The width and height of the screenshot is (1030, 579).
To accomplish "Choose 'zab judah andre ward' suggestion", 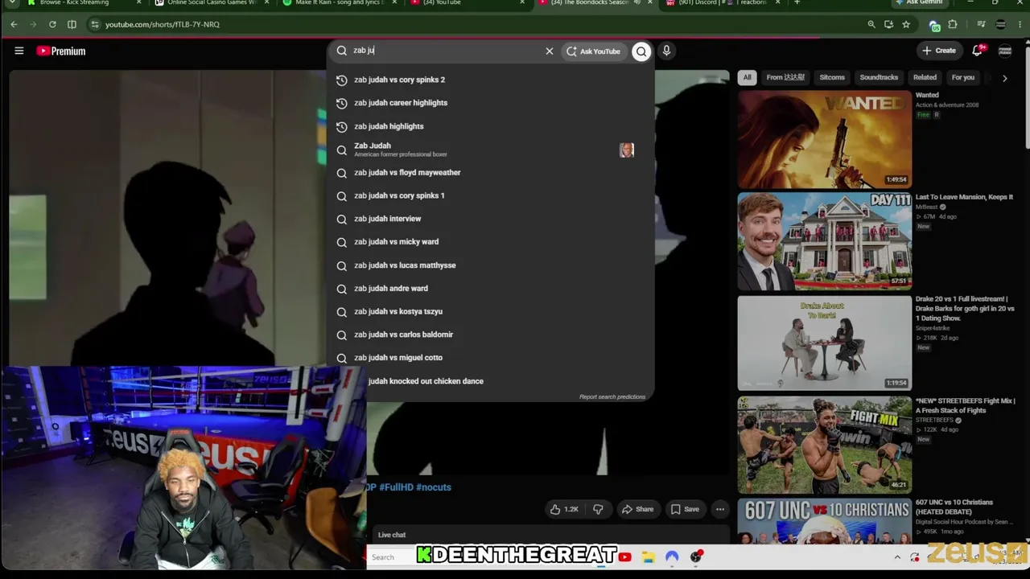I will click(x=490, y=288).
